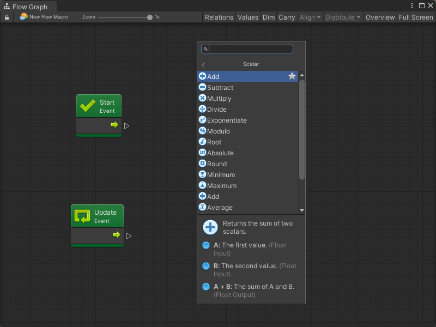Open the Align dropdown
436x327 pixels.
pos(310,17)
